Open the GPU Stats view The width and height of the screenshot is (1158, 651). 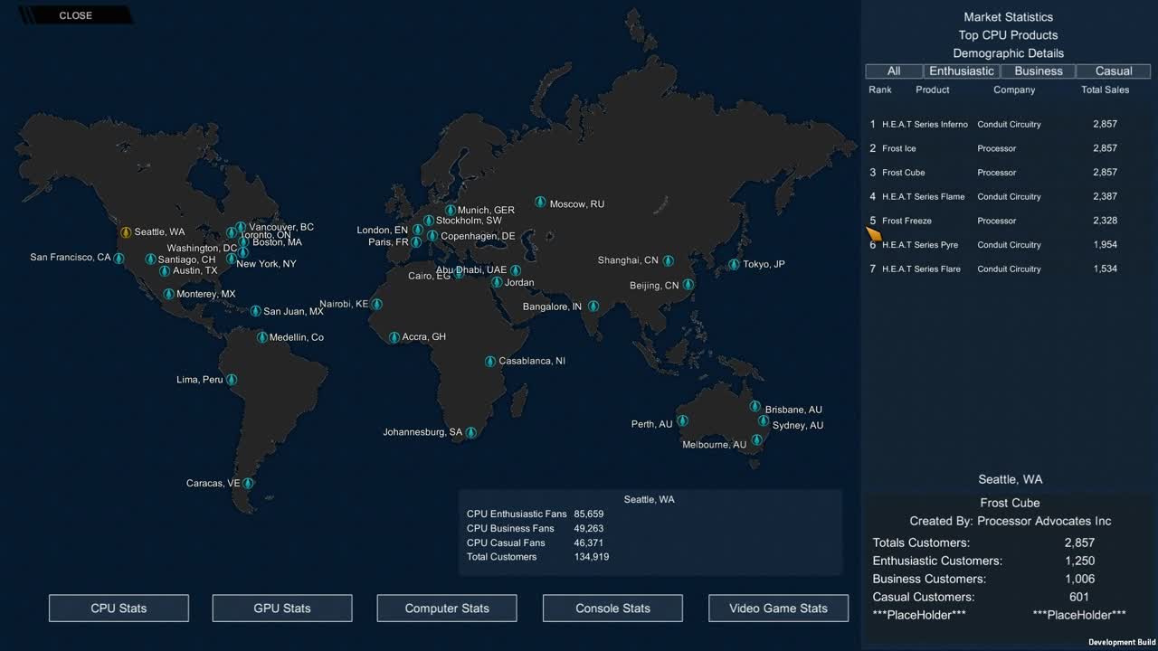(282, 609)
